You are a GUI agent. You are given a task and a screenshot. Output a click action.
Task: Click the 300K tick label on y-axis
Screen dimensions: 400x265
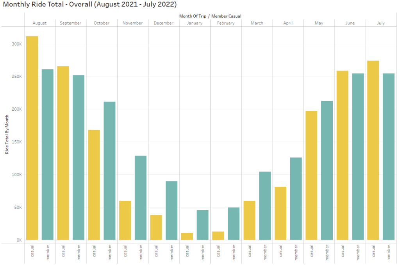(16, 44)
